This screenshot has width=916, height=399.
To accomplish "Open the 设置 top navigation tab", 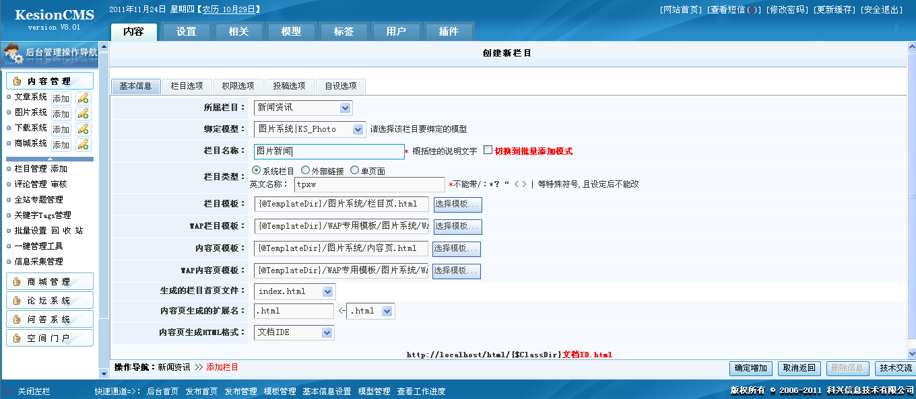I will pos(186,32).
